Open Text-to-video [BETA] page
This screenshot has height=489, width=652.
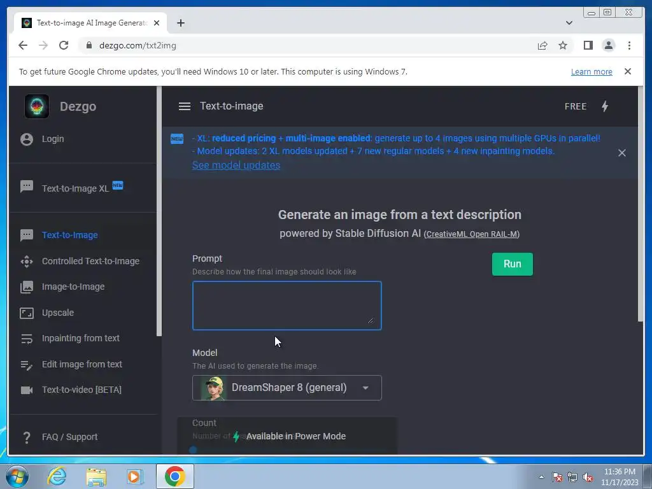(x=81, y=390)
